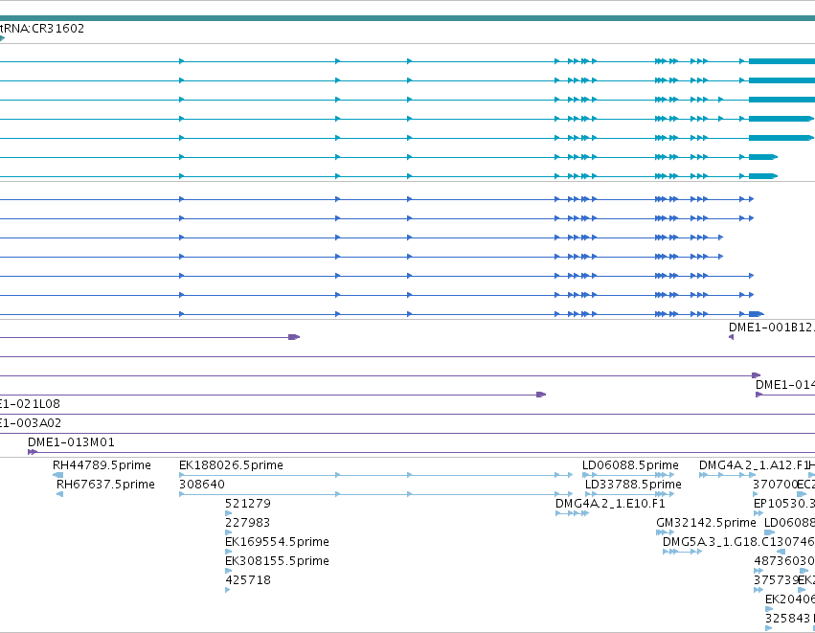Click the EK188026.5prime label
The height and width of the screenshot is (633, 815).
pyautogui.click(x=232, y=465)
